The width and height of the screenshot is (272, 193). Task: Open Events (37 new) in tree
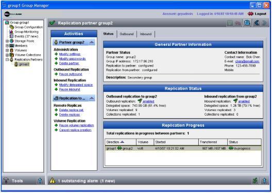26,36
